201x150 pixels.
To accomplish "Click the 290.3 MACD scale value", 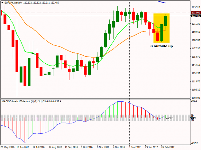I will [194, 101].
